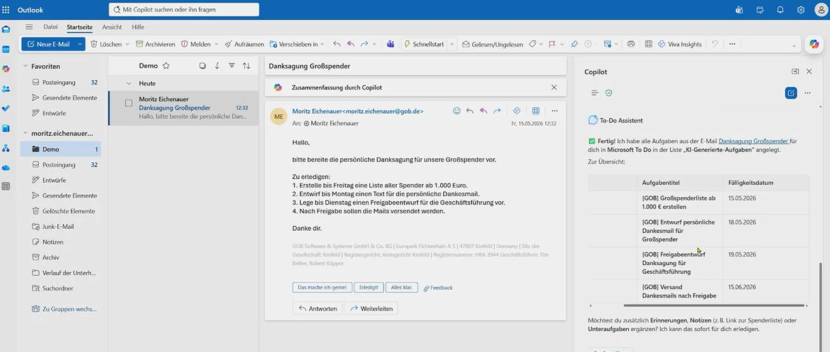Open Copilot pane more options ellipsis
The width and height of the screenshot is (830, 352).
coord(807,93)
